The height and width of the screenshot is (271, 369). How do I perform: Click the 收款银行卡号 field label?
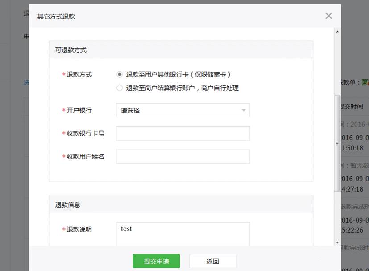[85, 133]
